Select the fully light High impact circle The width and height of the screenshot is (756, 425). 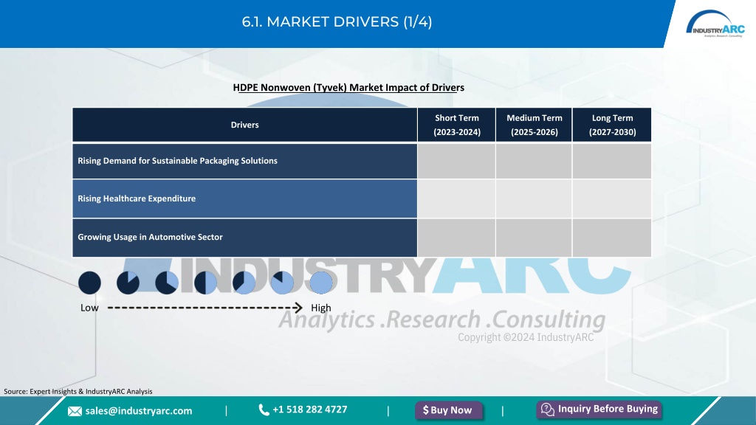click(321, 283)
